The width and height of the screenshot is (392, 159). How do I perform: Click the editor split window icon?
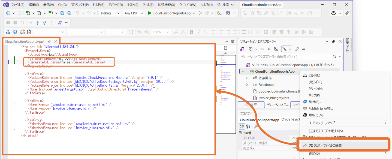click(225, 48)
